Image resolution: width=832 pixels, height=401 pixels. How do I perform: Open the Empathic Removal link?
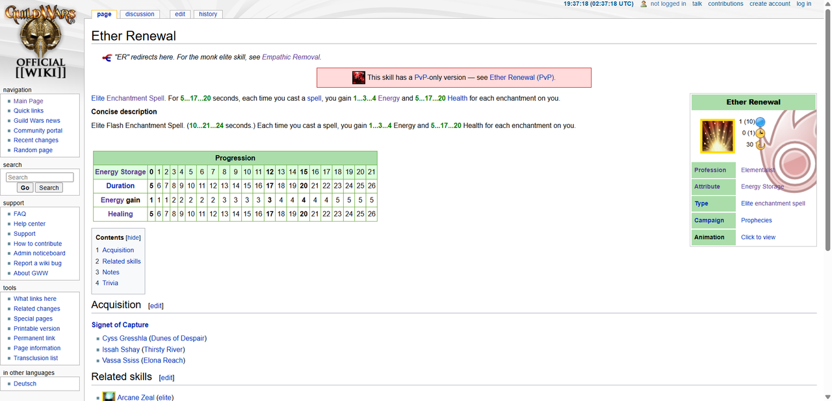(291, 57)
